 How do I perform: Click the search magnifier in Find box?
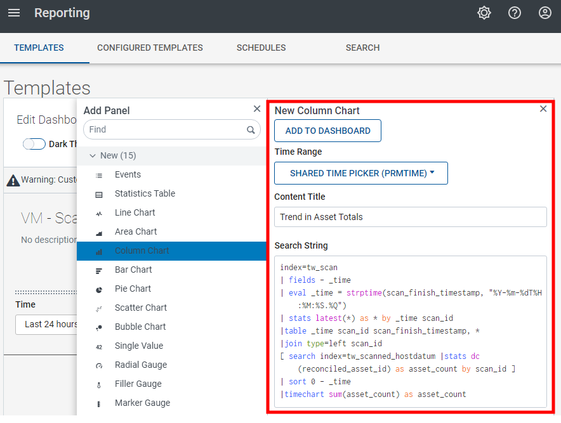tap(251, 130)
